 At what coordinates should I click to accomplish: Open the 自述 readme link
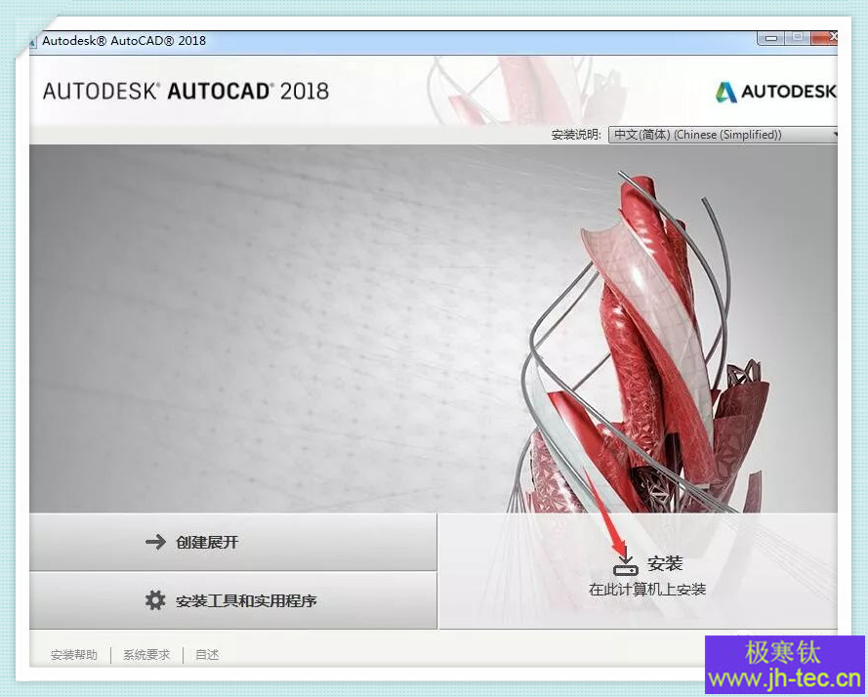pos(207,655)
